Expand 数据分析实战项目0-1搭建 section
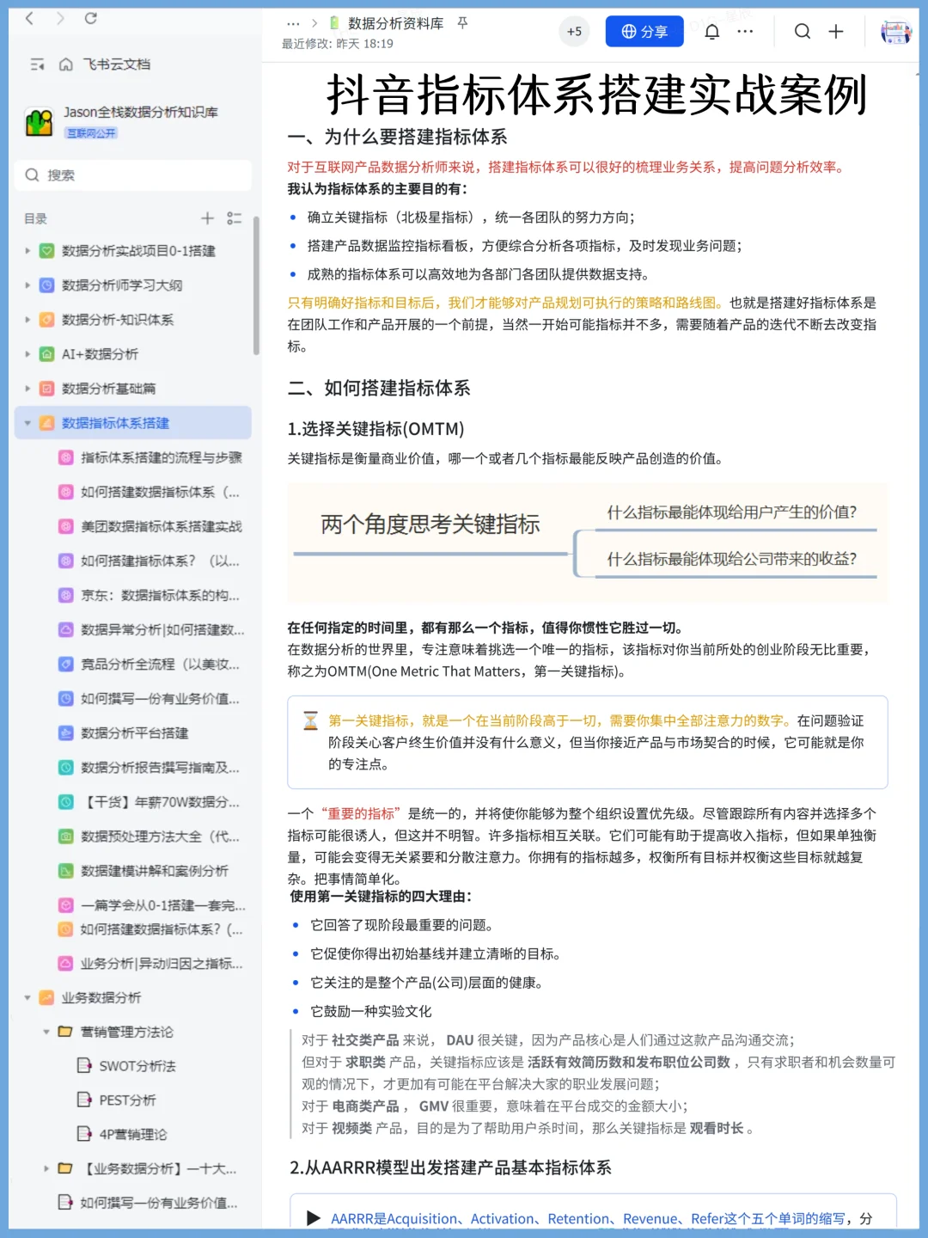The image size is (928, 1238). point(27,251)
